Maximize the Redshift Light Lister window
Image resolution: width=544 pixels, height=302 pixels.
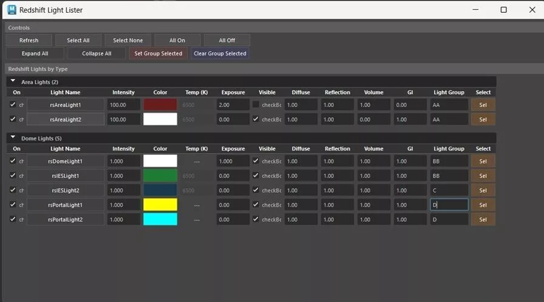pos(503,10)
